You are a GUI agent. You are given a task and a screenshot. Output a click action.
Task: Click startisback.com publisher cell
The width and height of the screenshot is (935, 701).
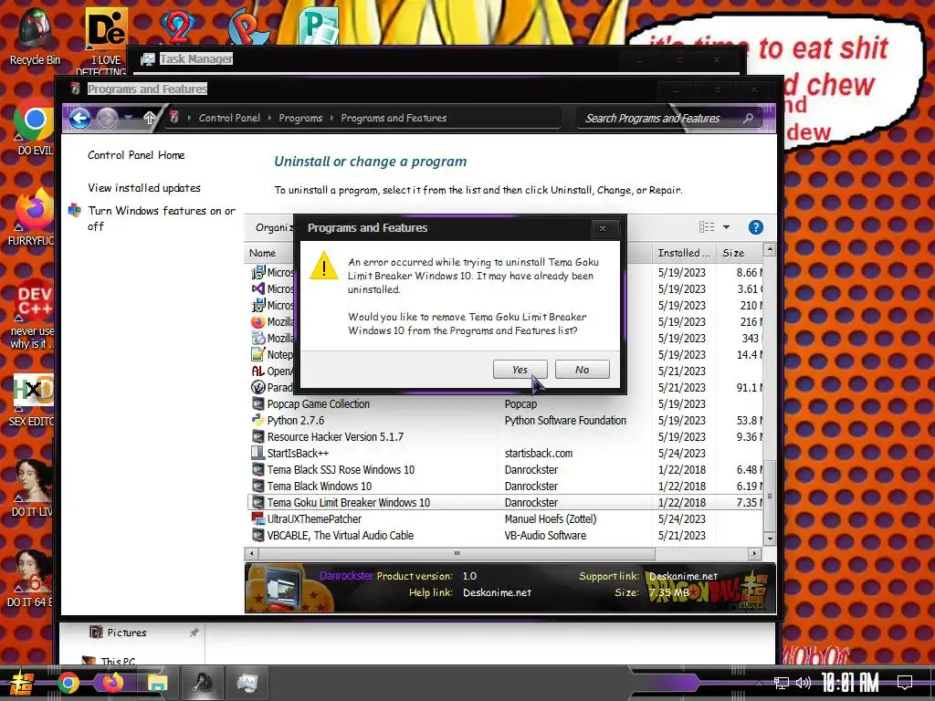click(x=539, y=453)
